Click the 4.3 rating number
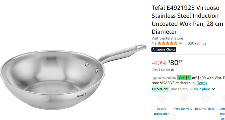 (x=154, y=43)
